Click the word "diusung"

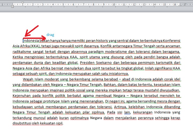click(x=117, y=57)
